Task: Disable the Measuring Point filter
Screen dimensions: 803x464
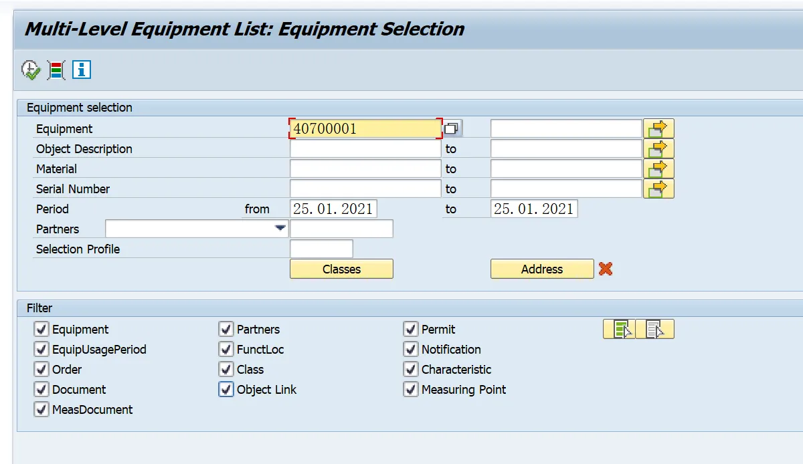Action: tap(411, 389)
